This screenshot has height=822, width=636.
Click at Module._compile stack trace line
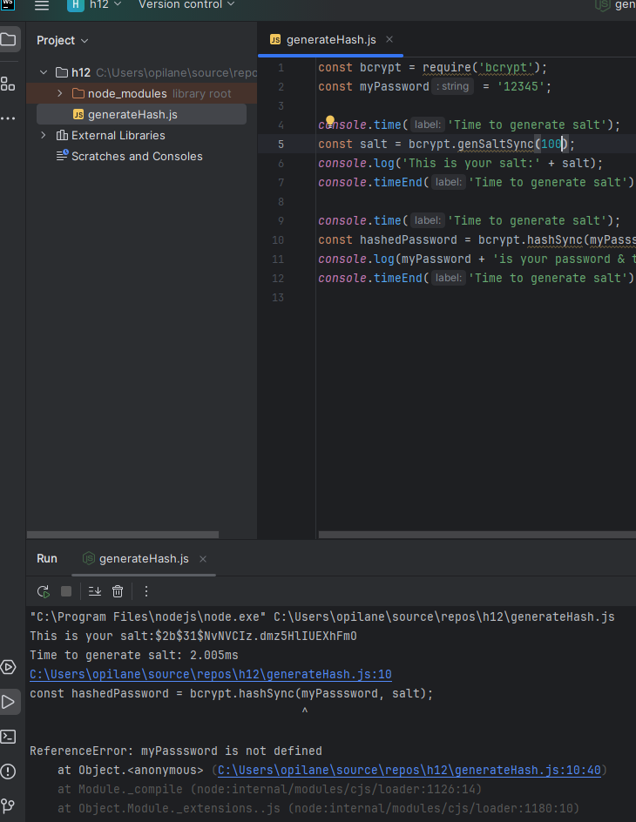click(x=269, y=790)
